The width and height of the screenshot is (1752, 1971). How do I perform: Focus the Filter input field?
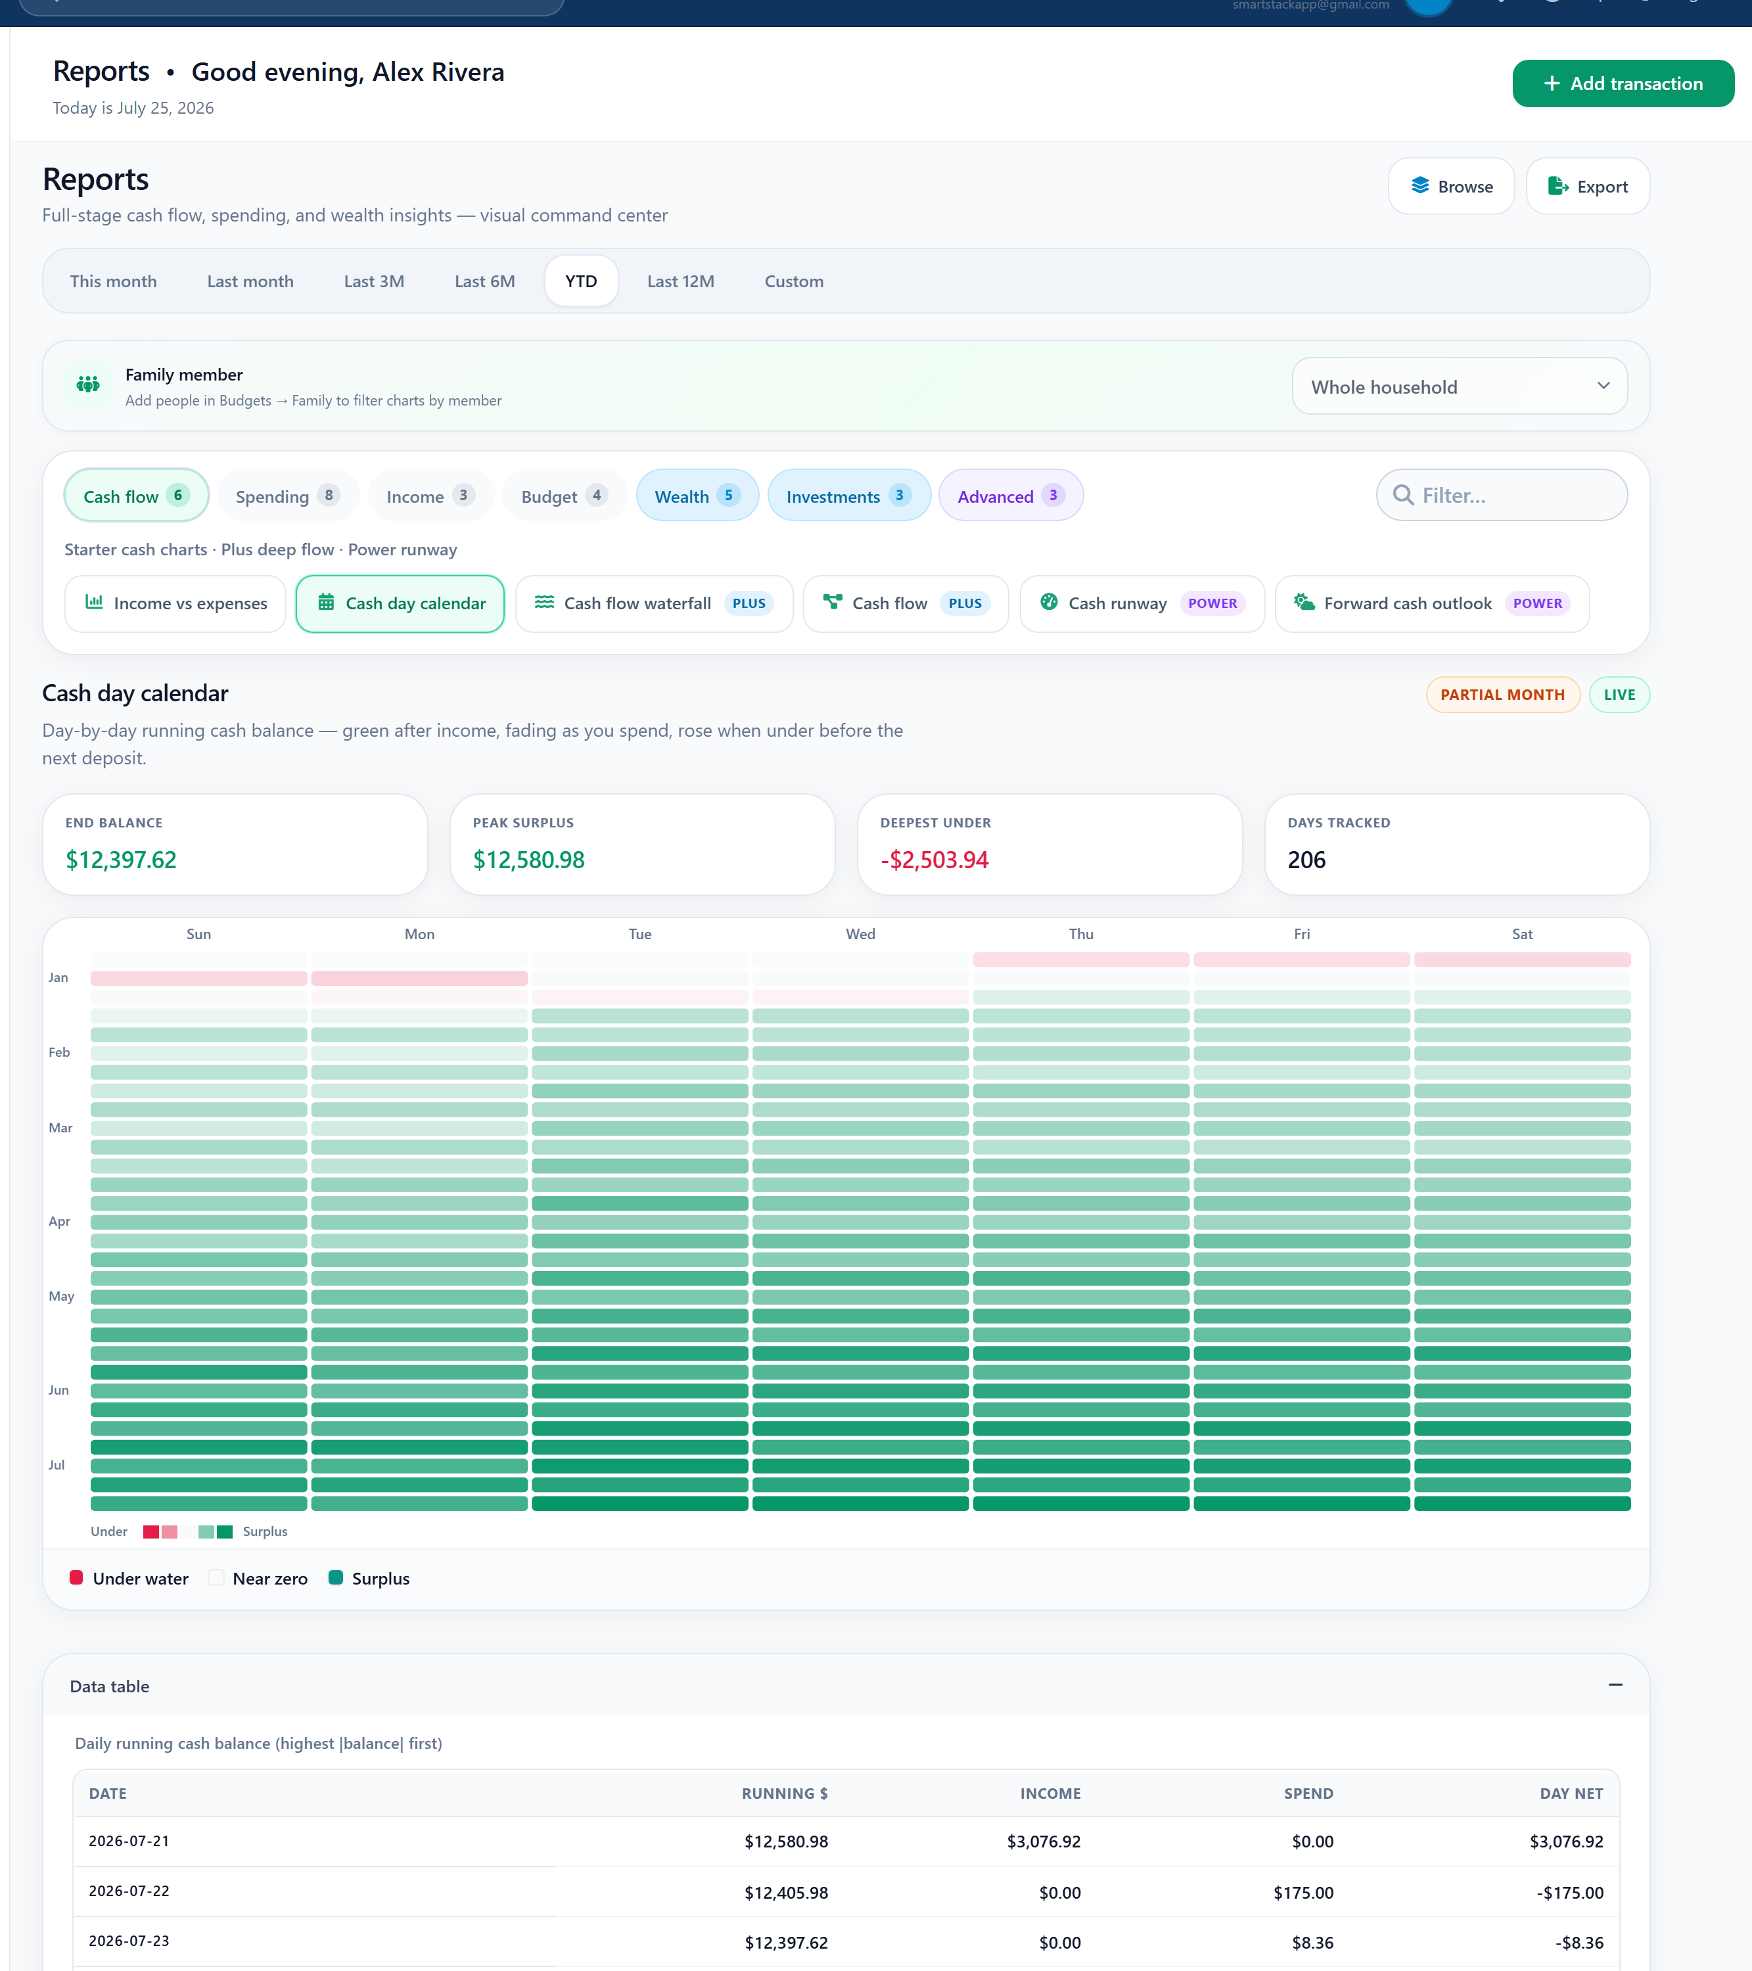click(x=1502, y=496)
